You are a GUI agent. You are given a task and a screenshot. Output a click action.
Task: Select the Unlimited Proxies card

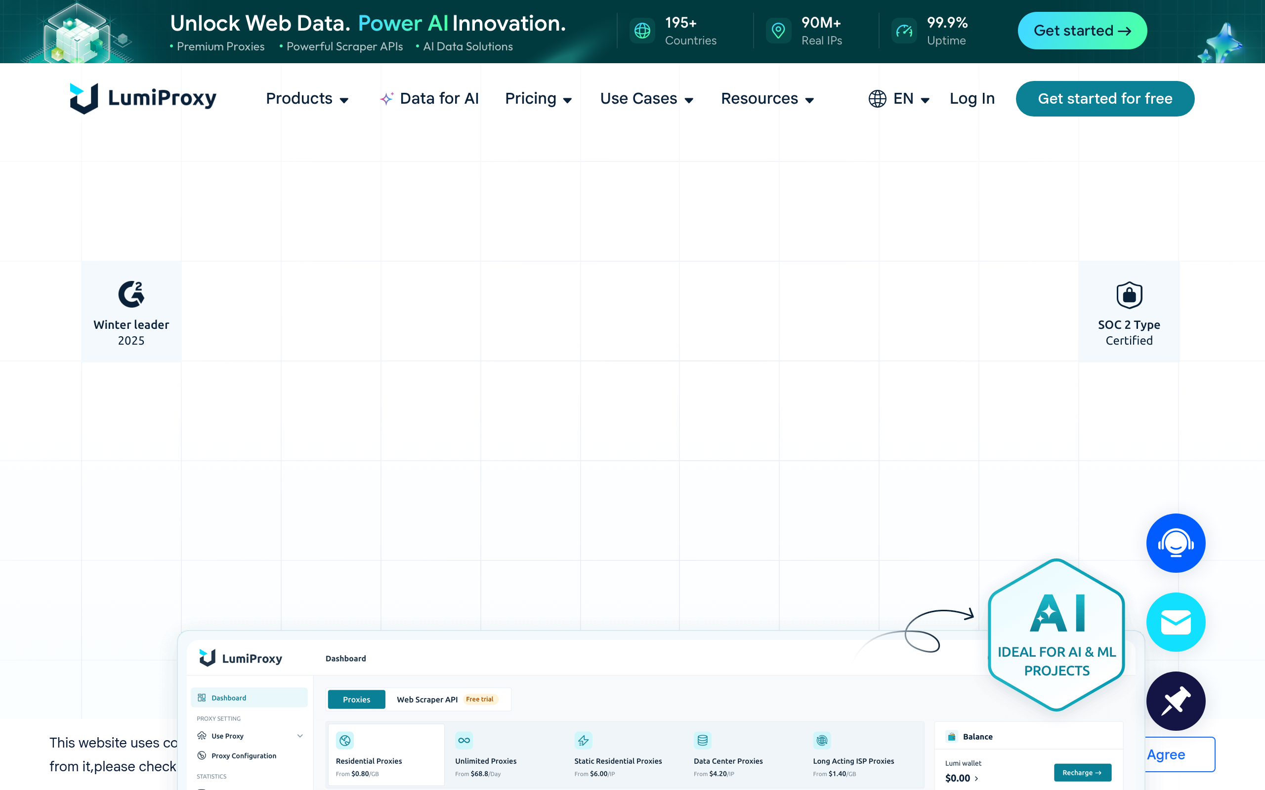(506, 754)
